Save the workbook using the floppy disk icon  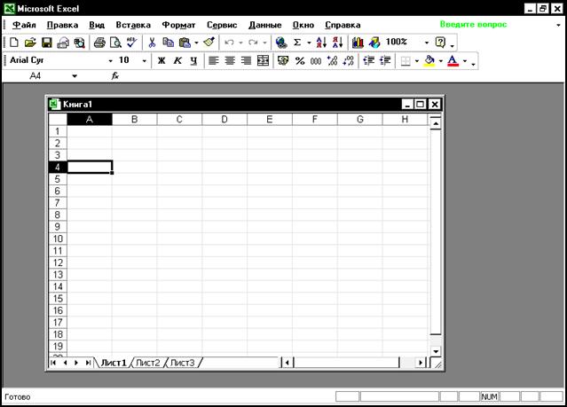point(47,43)
